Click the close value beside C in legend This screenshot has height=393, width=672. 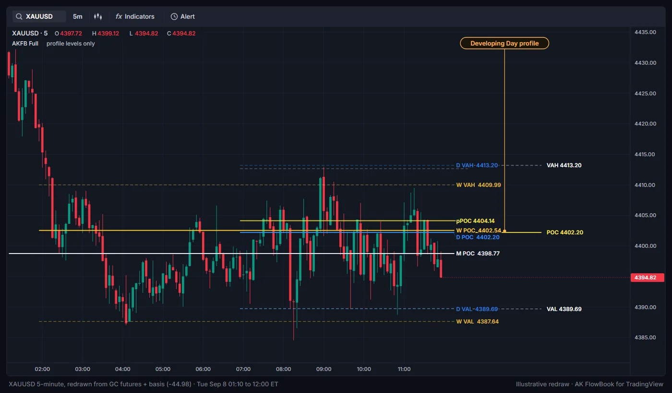pos(184,34)
